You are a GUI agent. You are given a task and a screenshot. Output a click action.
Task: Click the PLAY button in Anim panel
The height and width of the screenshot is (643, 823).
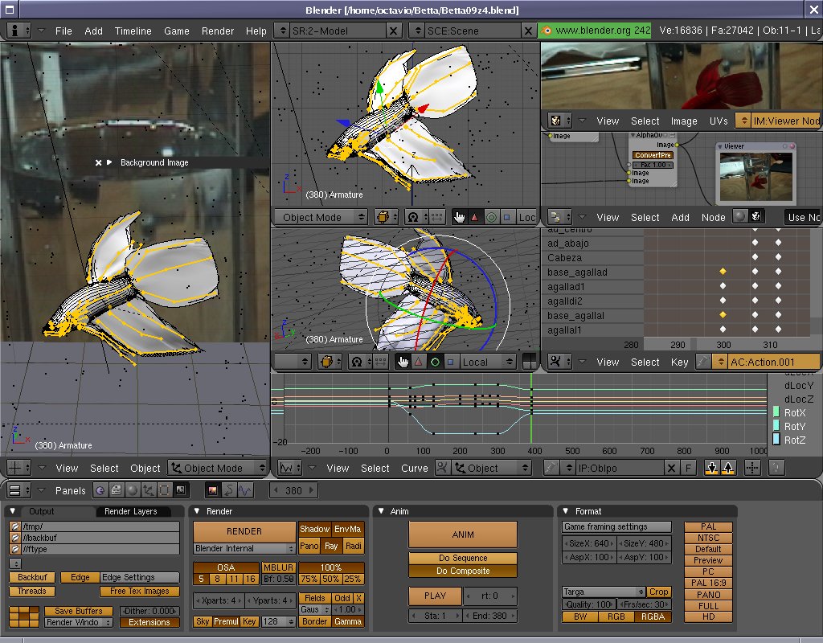(x=435, y=596)
